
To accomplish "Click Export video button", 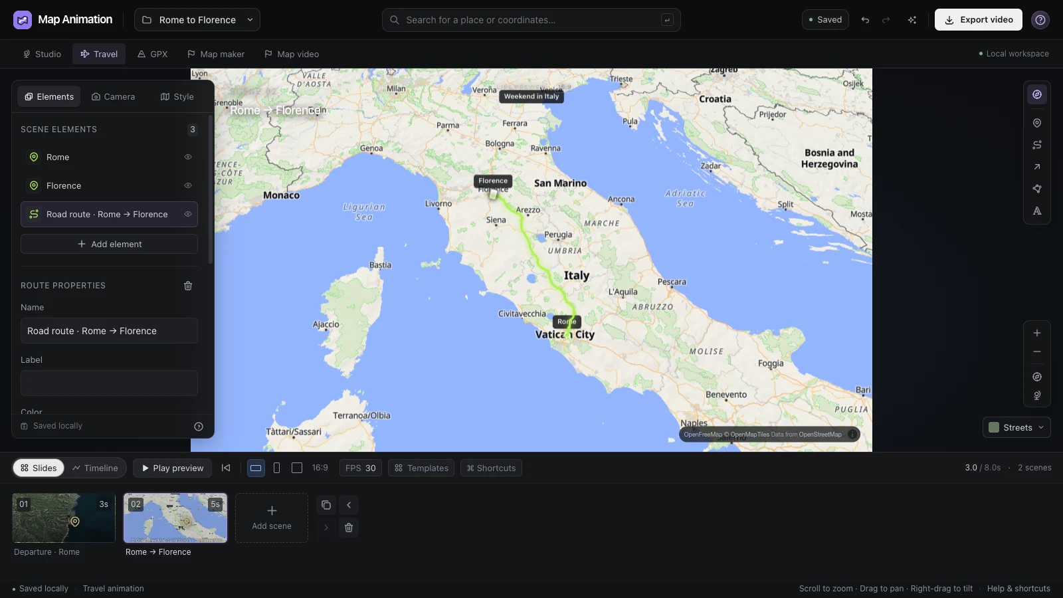I will [x=979, y=20].
